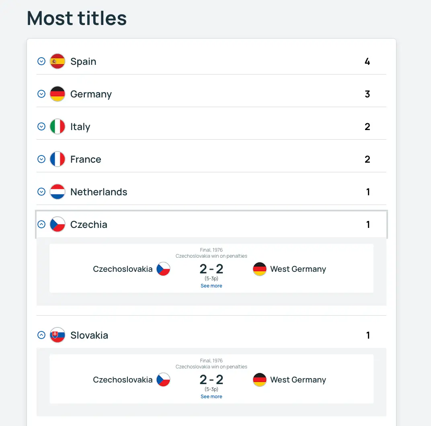Screen dimensions: 431x426
Task: Open See more for the 1976 final under Slovakia
Action: coord(211,396)
